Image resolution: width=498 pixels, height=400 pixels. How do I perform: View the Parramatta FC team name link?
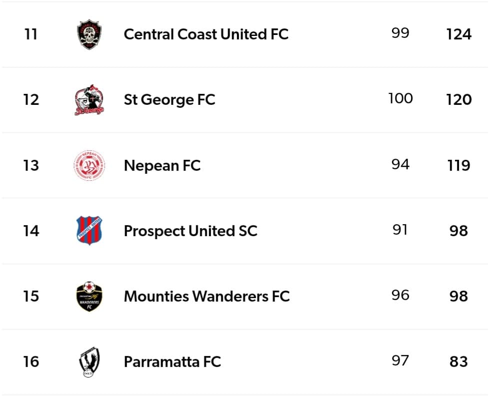(x=172, y=362)
